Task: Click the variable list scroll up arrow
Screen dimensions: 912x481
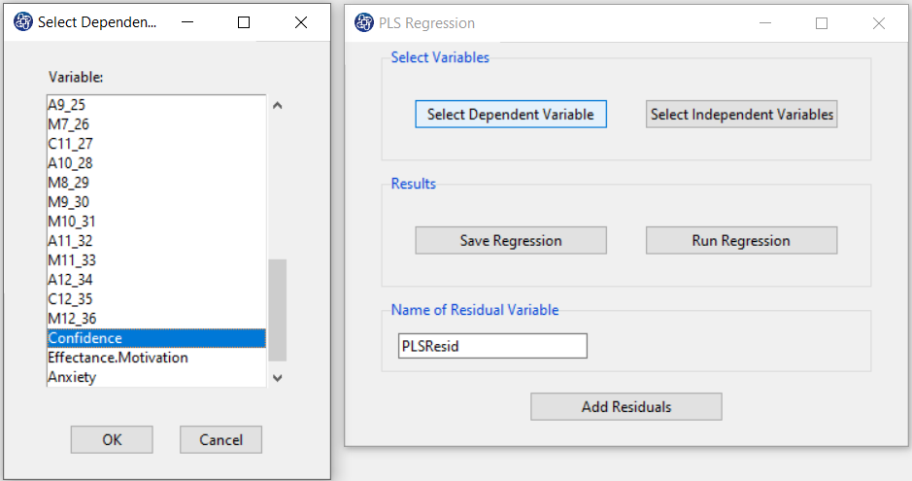Action: pos(278,105)
